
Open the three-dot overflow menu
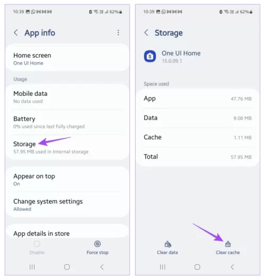[118, 33]
